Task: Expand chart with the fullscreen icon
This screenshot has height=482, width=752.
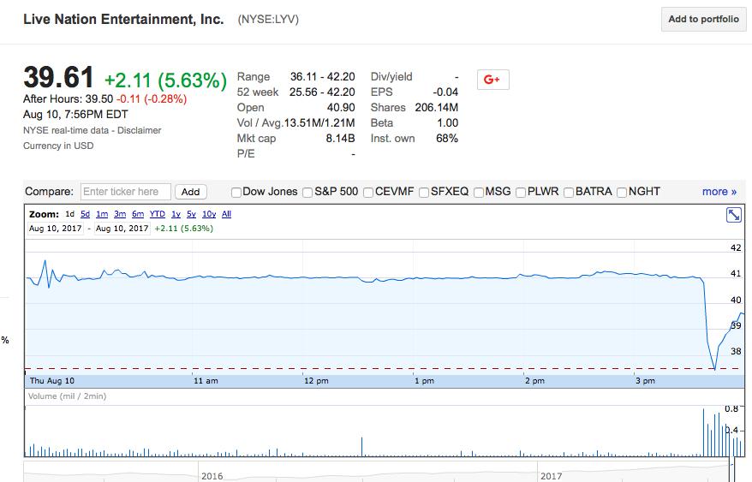Action: tap(734, 215)
